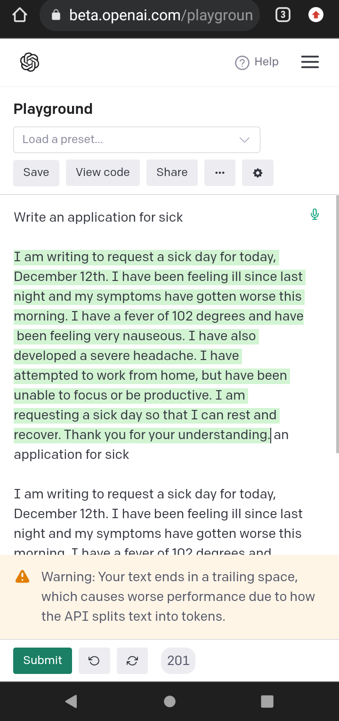Open the three-dots more options button
Image resolution: width=339 pixels, height=721 pixels.
point(220,173)
